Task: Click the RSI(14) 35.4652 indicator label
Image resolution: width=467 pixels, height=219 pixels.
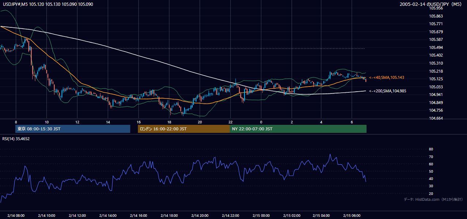Action: click(16, 139)
